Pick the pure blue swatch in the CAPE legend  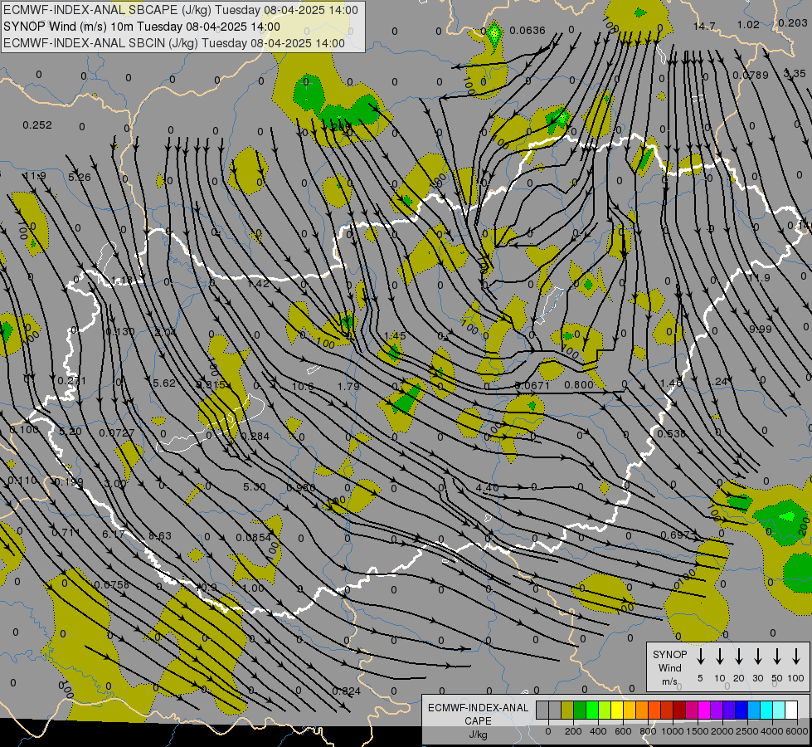[x=741, y=710]
